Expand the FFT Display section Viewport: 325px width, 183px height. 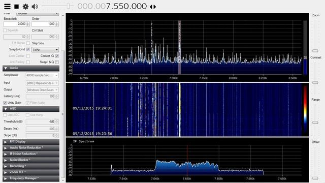tap(31, 142)
